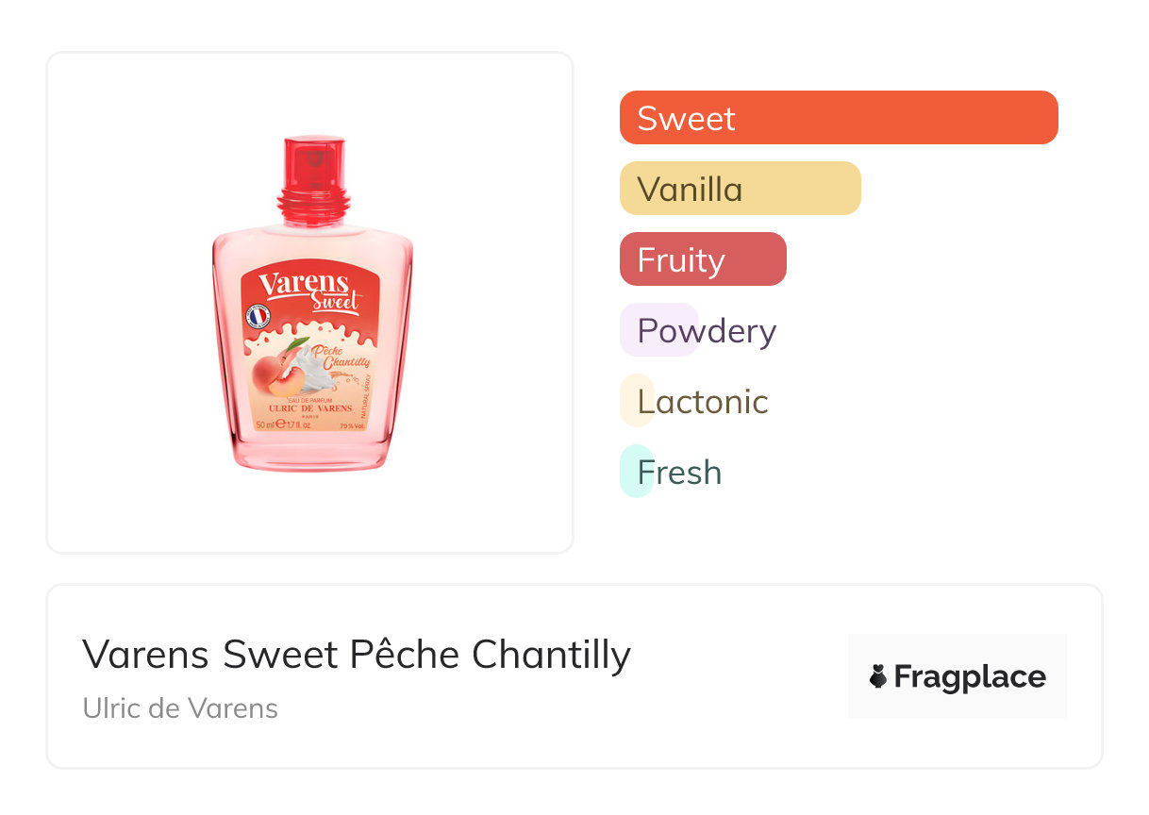Screen dimensions: 1149x815
Task: Select the Fresh accord label
Action: point(679,472)
